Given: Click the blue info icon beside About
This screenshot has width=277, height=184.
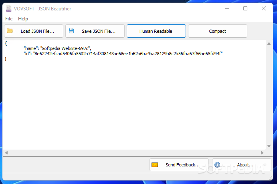Looking at the screenshot, I should 217,165.
